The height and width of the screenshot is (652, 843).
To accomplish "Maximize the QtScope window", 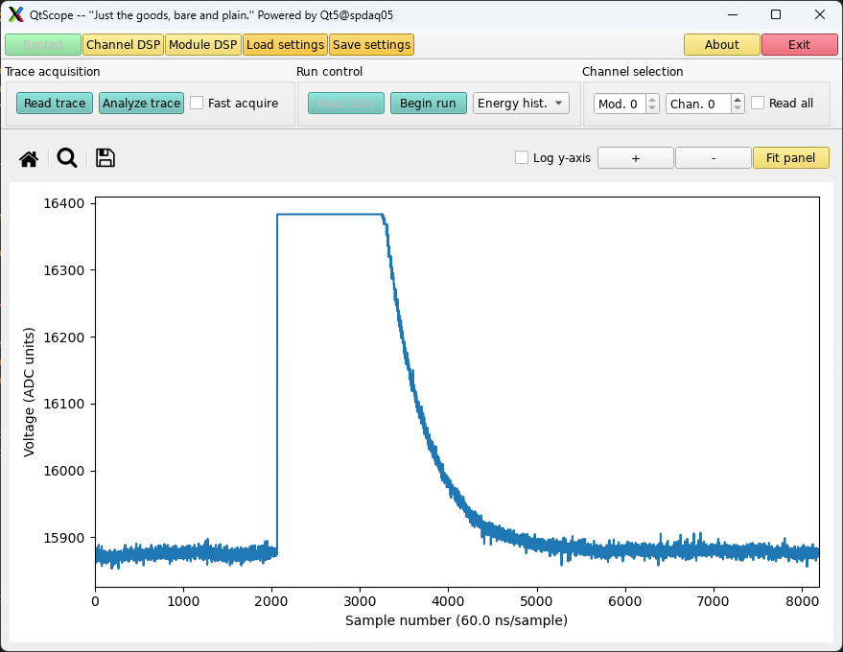I will 776,14.
